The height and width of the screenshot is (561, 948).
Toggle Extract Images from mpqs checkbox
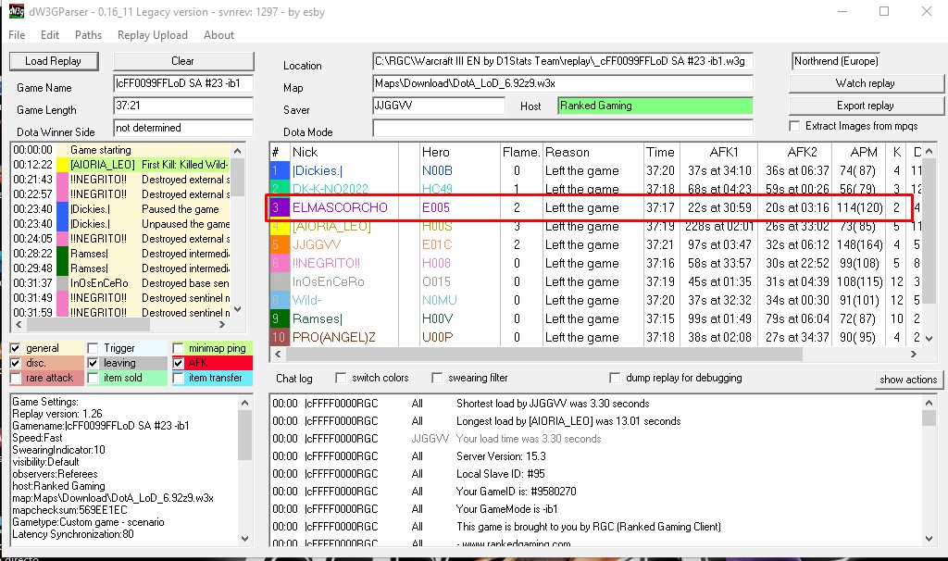coord(794,126)
